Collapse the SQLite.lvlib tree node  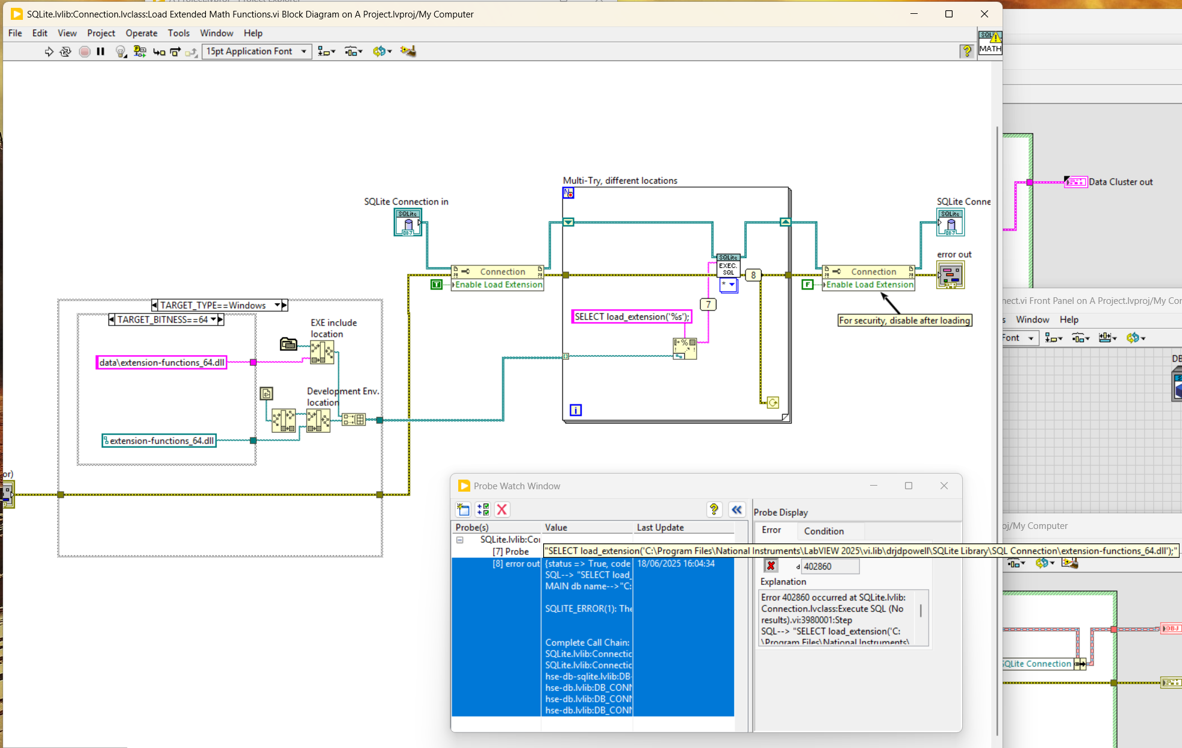pos(460,540)
